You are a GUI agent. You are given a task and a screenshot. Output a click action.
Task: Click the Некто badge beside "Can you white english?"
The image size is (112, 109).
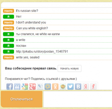point(8,28)
